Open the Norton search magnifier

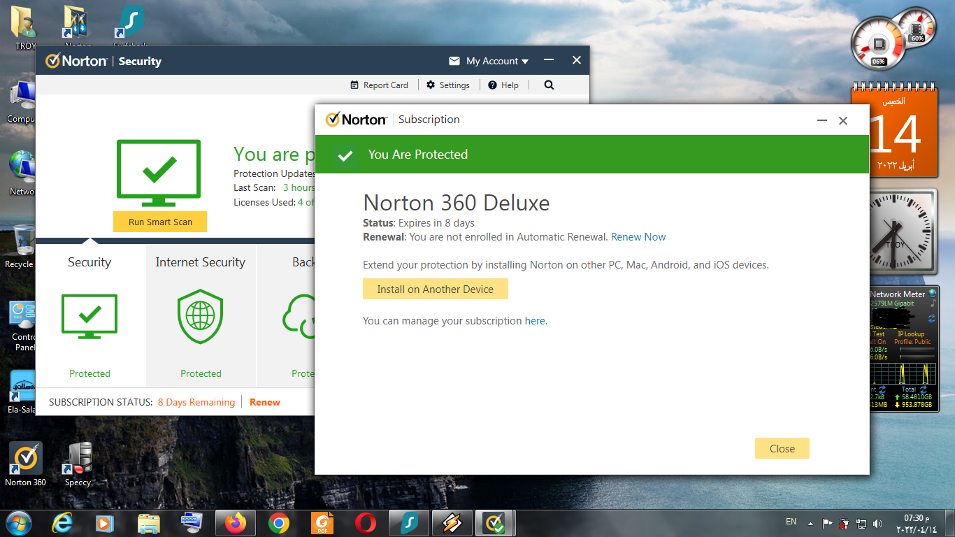click(549, 85)
